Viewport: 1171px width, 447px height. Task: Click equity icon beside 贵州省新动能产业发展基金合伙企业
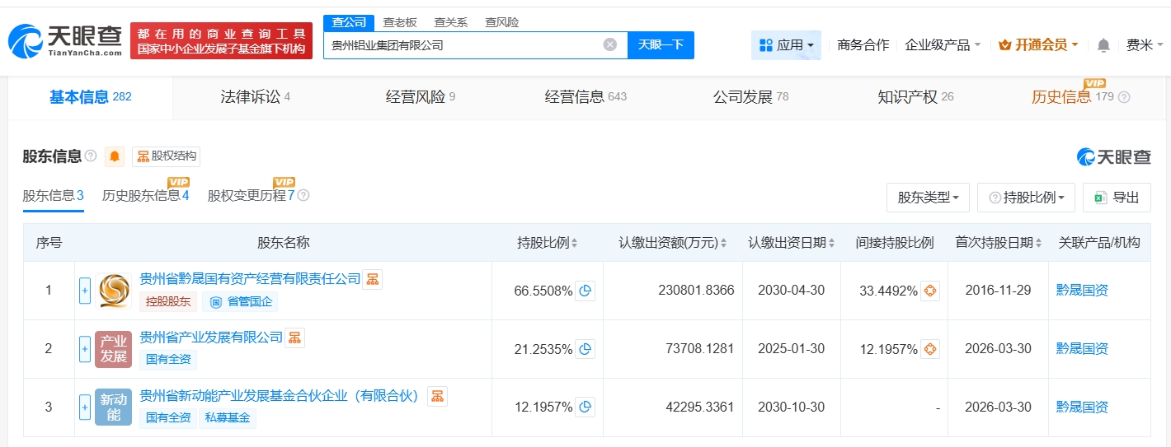click(x=437, y=396)
